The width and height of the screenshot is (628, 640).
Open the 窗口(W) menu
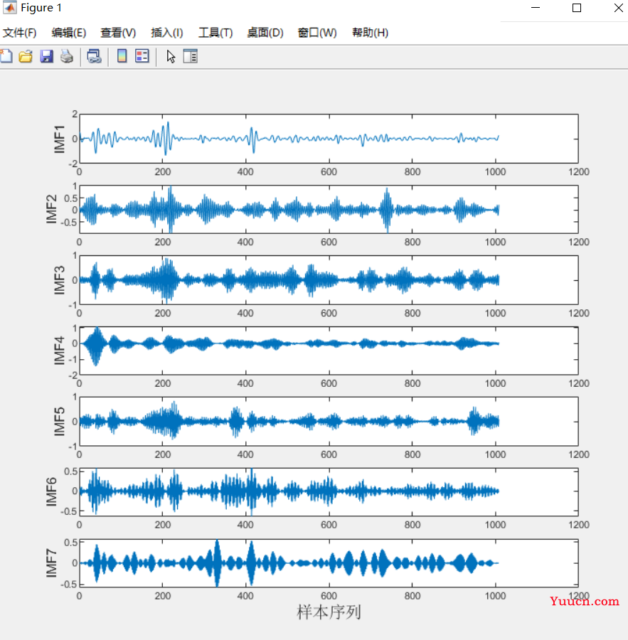click(x=317, y=33)
